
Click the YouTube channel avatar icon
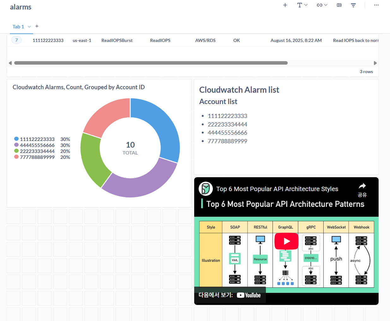pos(206,189)
